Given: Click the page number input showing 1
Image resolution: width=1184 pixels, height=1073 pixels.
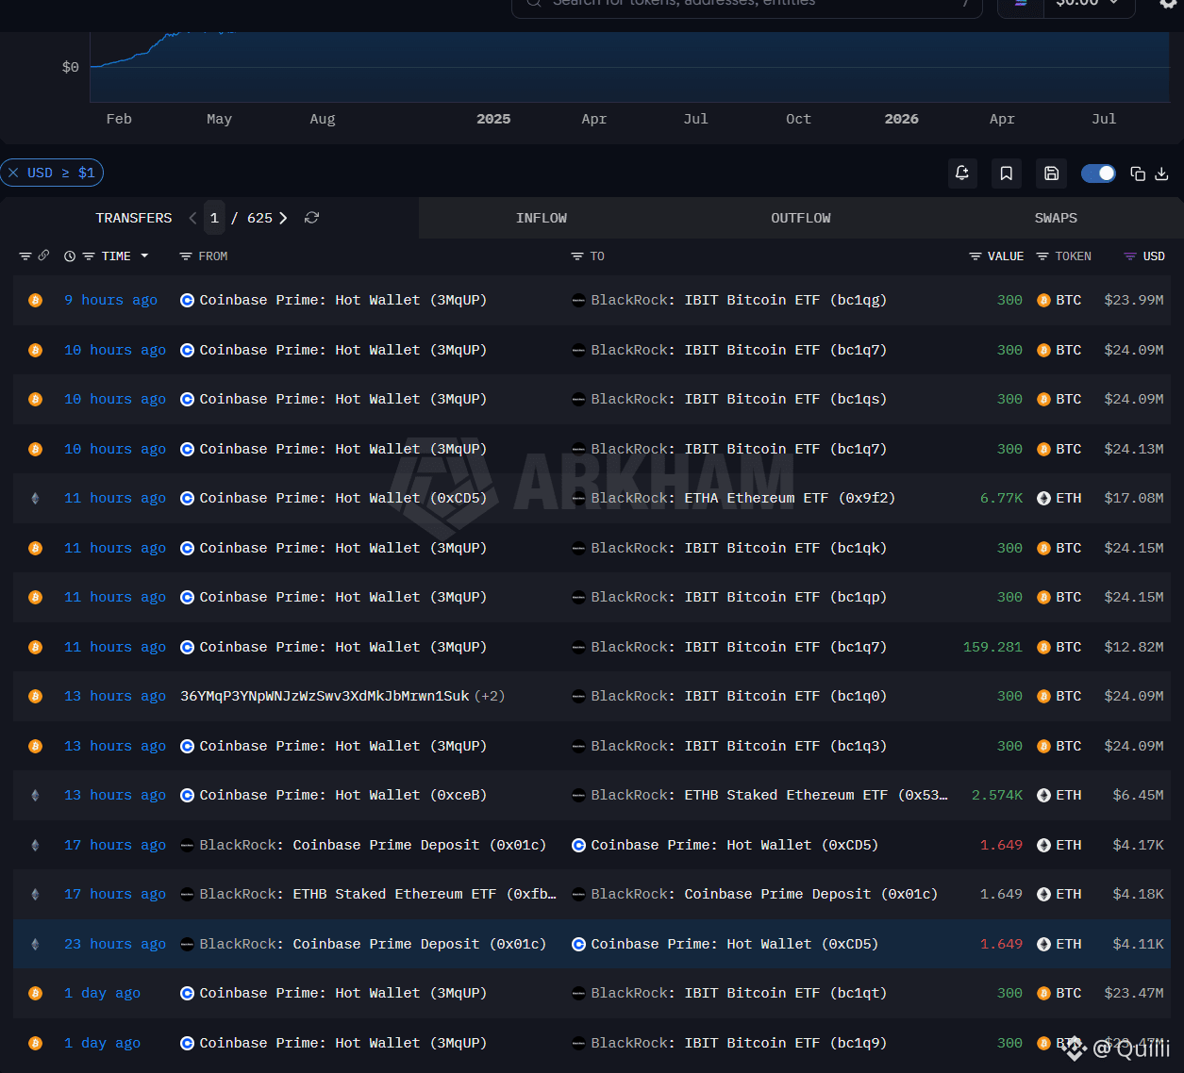Looking at the screenshot, I should pyautogui.click(x=214, y=218).
